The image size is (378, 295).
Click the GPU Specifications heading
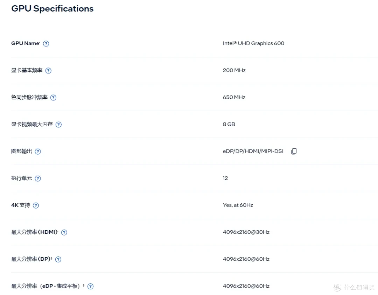(x=52, y=9)
